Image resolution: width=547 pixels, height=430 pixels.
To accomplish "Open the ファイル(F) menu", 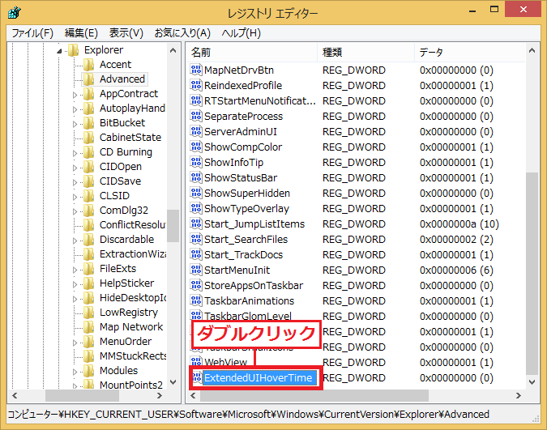I will pyautogui.click(x=32, y=33).
